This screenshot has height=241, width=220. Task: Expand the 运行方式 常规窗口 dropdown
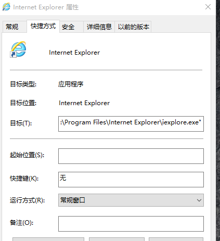pos(131,200)
